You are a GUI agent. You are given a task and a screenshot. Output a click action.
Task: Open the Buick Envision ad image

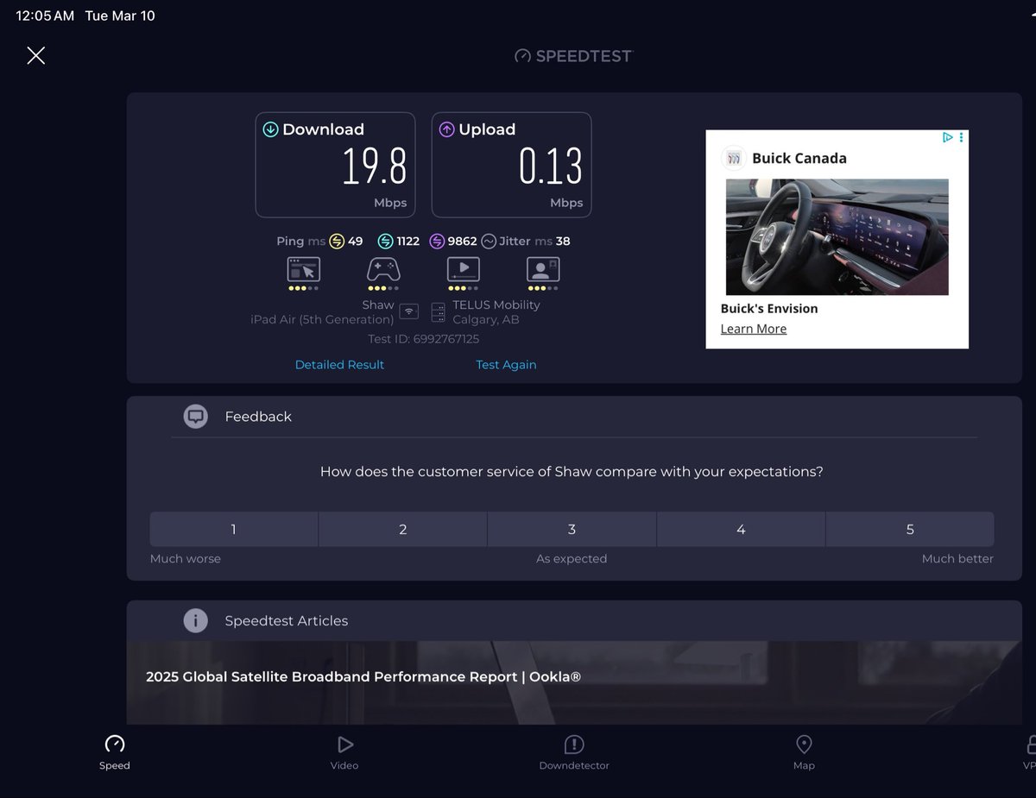pyautogui.click(x=837, y=237)
